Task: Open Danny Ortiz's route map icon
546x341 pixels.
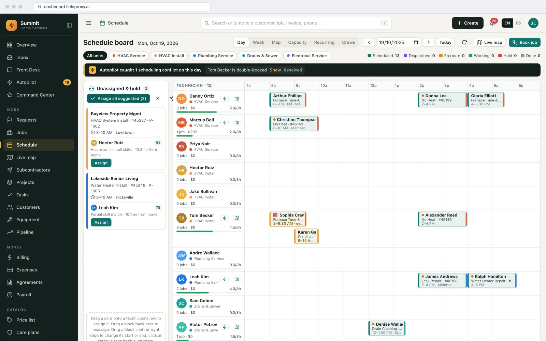Action: pyautogui.click(x=237, y=99)
